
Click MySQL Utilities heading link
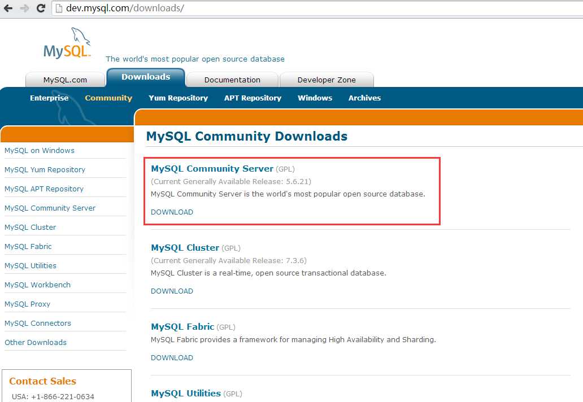click(186, 394)
